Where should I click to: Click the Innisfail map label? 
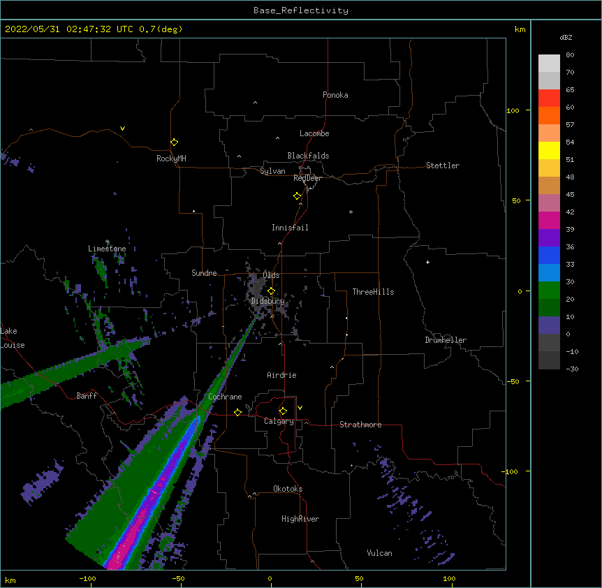(x=290, y=228)
